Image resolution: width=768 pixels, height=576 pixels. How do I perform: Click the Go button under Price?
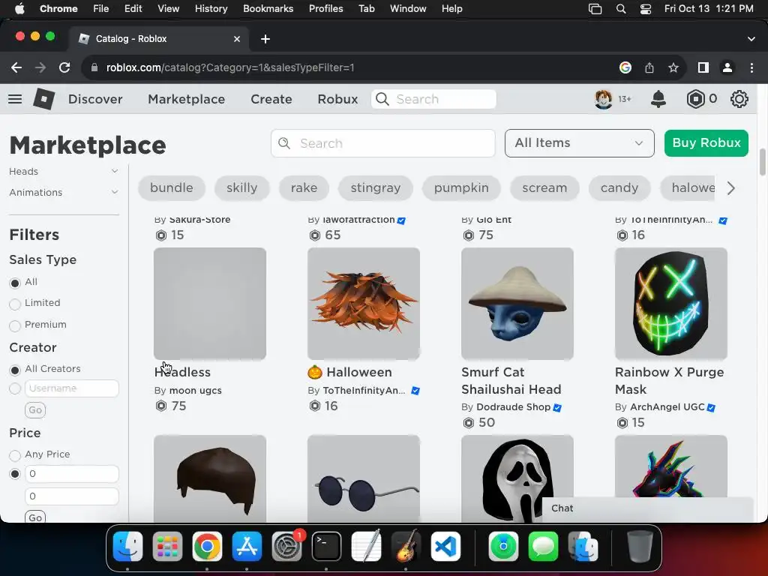(x=35, y=517)
